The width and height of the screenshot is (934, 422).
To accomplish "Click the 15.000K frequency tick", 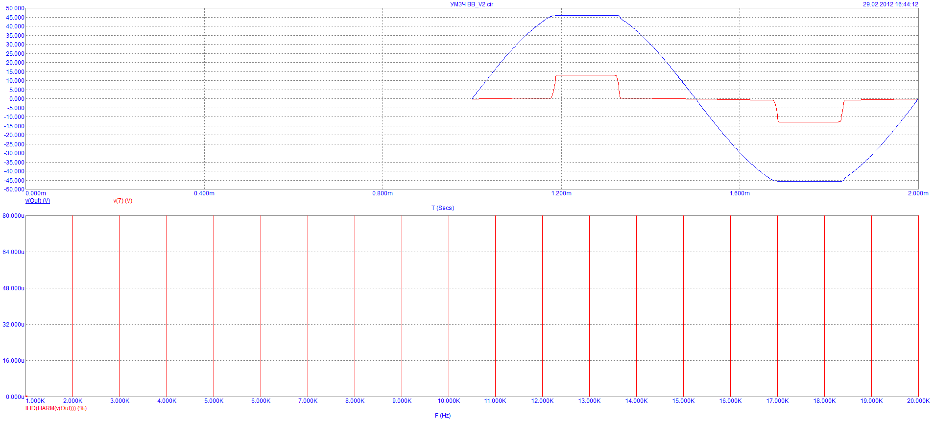I will pyautogui.click(x=684, y=401).
